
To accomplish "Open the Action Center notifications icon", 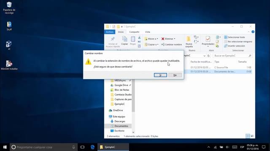I will tap(263, 147).
